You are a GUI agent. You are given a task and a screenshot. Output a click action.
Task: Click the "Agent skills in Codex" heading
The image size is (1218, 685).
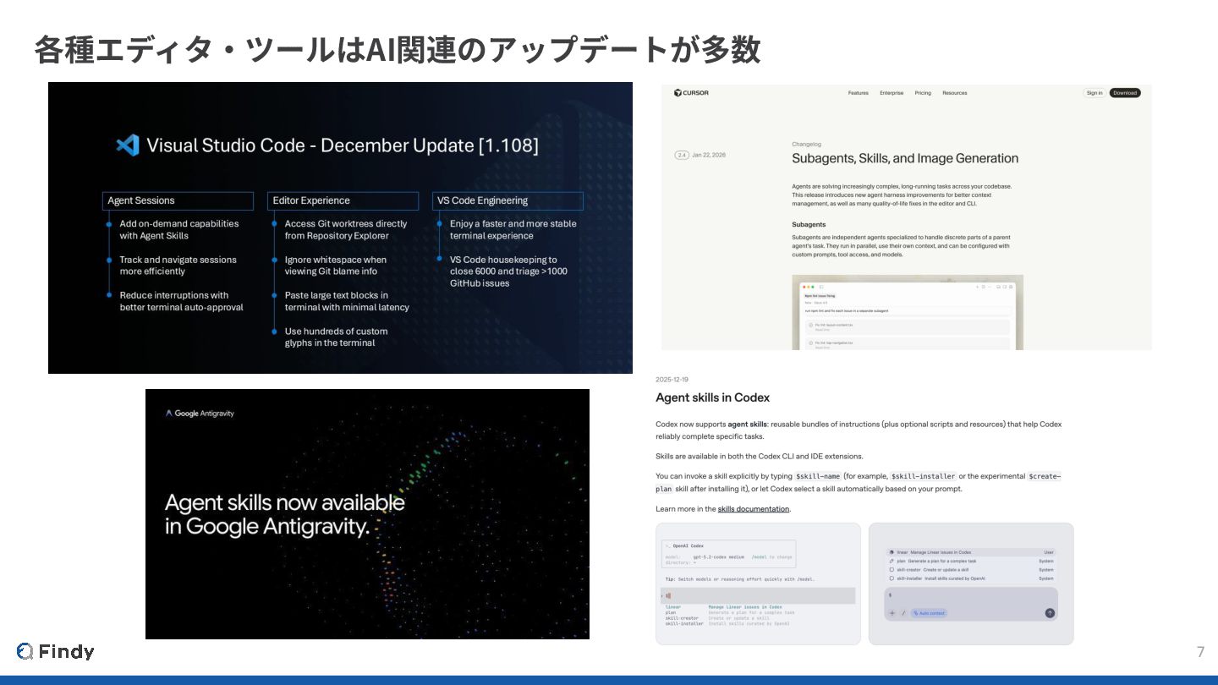[x=712, y=397]
